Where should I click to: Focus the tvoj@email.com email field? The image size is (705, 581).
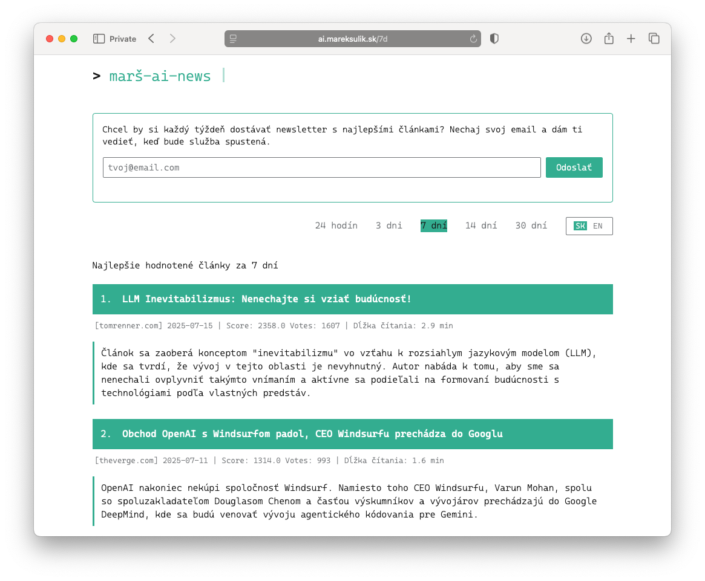point(321,167)
